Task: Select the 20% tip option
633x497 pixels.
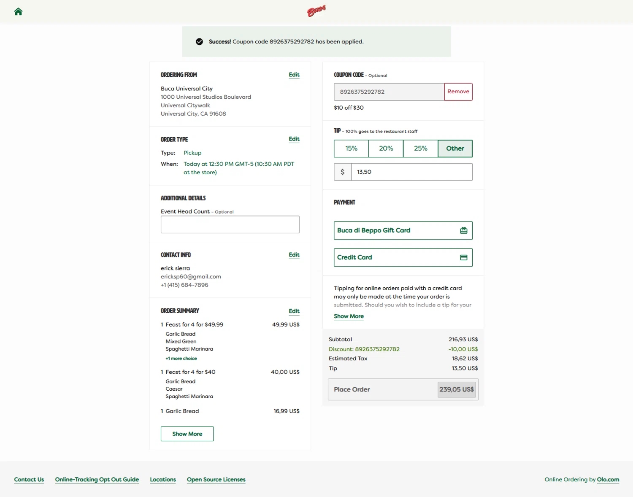Action: point(386,149)
